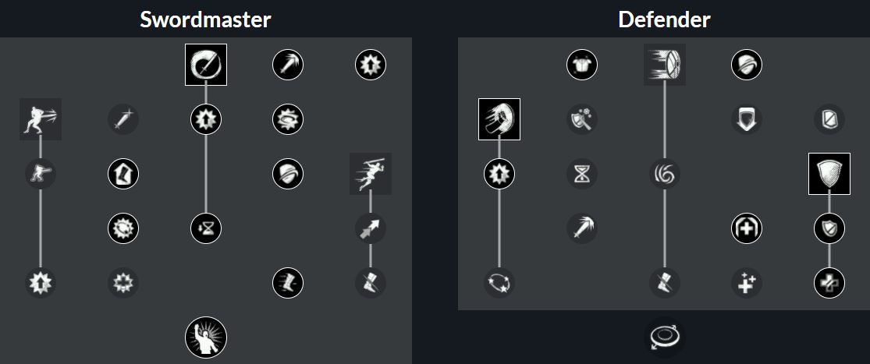Select the Defender ultimate ring icon at bottom
This screenshot has height=364, width=870.
[x=665, y=337]
